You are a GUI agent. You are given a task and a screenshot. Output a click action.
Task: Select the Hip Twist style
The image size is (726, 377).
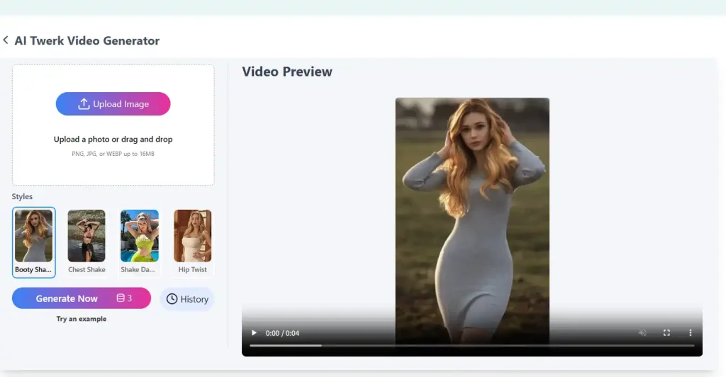point(193,242)
